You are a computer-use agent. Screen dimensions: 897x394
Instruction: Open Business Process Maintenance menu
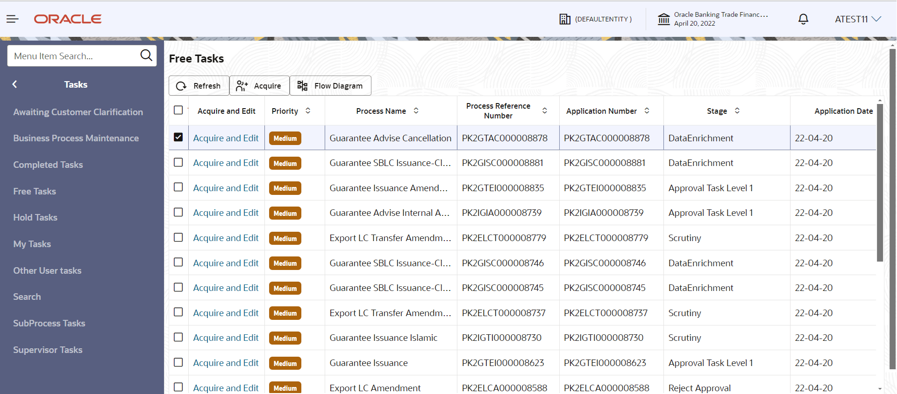click(76, 138)
